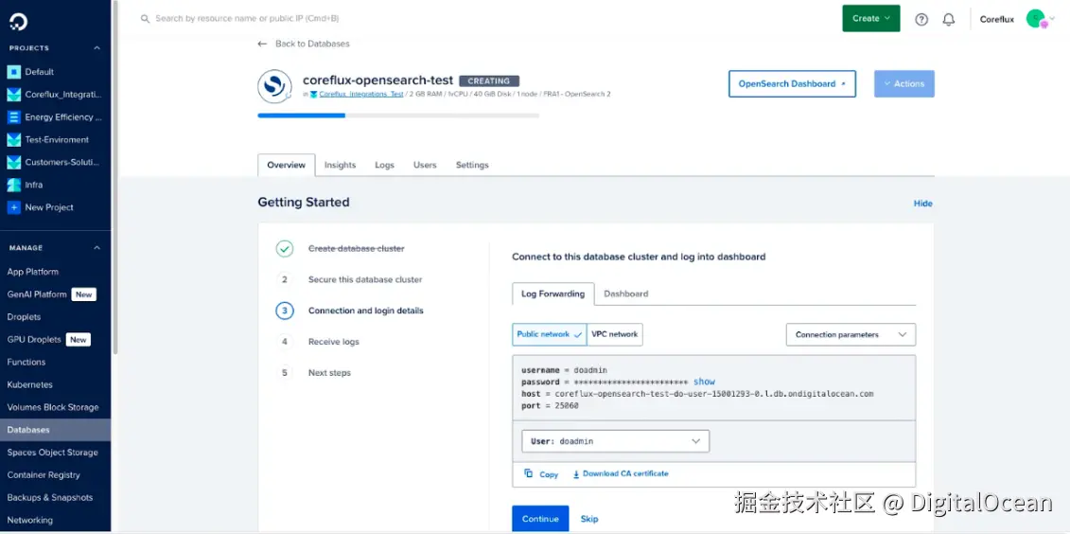
Task: Open the User: doadmin dropdown
Action: (x=616, y=441)
